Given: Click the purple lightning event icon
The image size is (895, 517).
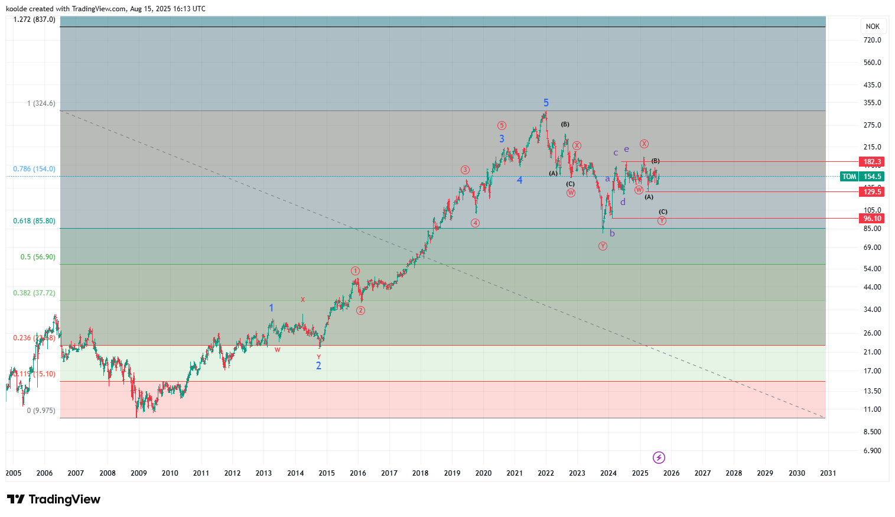Looking at the screenshot, I should [x=659, y=457].
